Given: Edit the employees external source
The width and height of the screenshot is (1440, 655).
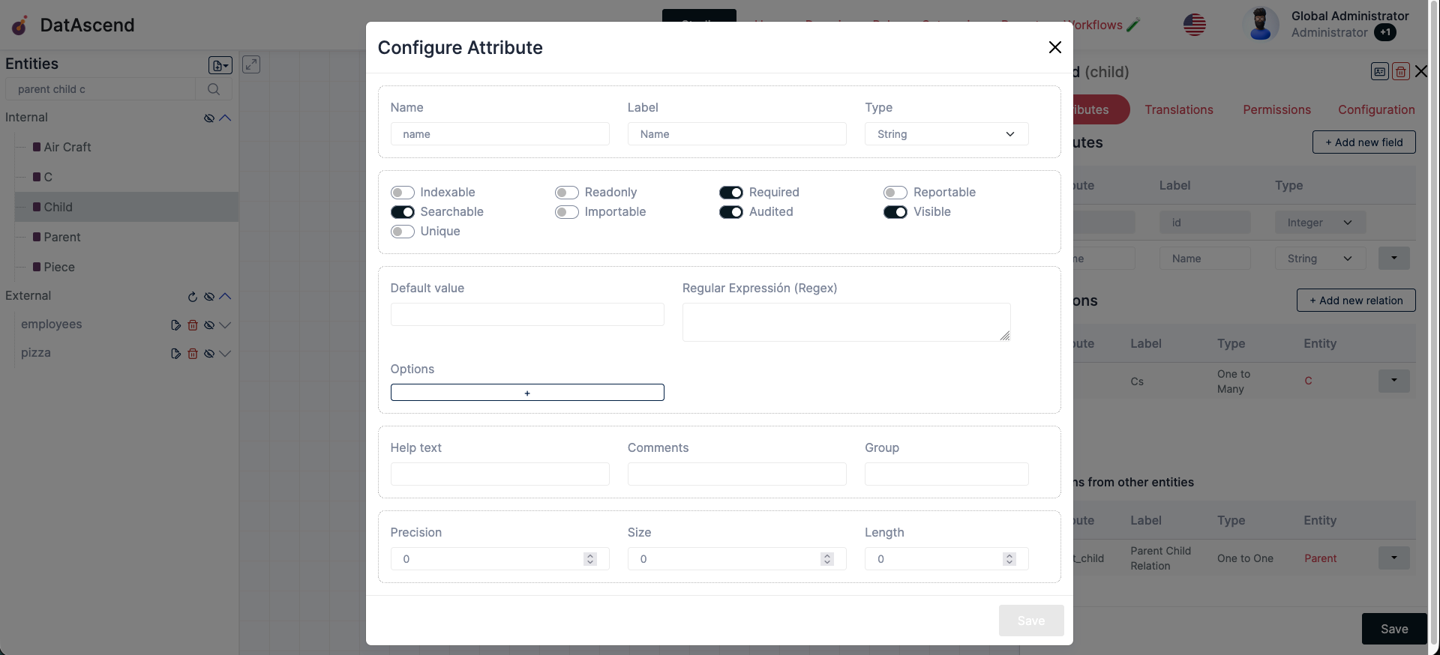Looking at the screenshot, I should pos(175,325).
